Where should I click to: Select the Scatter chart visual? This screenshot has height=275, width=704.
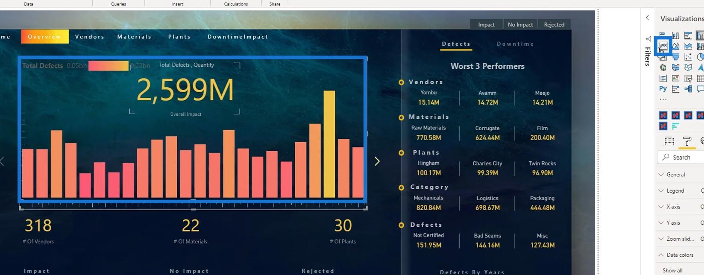(x=688, y=57)
